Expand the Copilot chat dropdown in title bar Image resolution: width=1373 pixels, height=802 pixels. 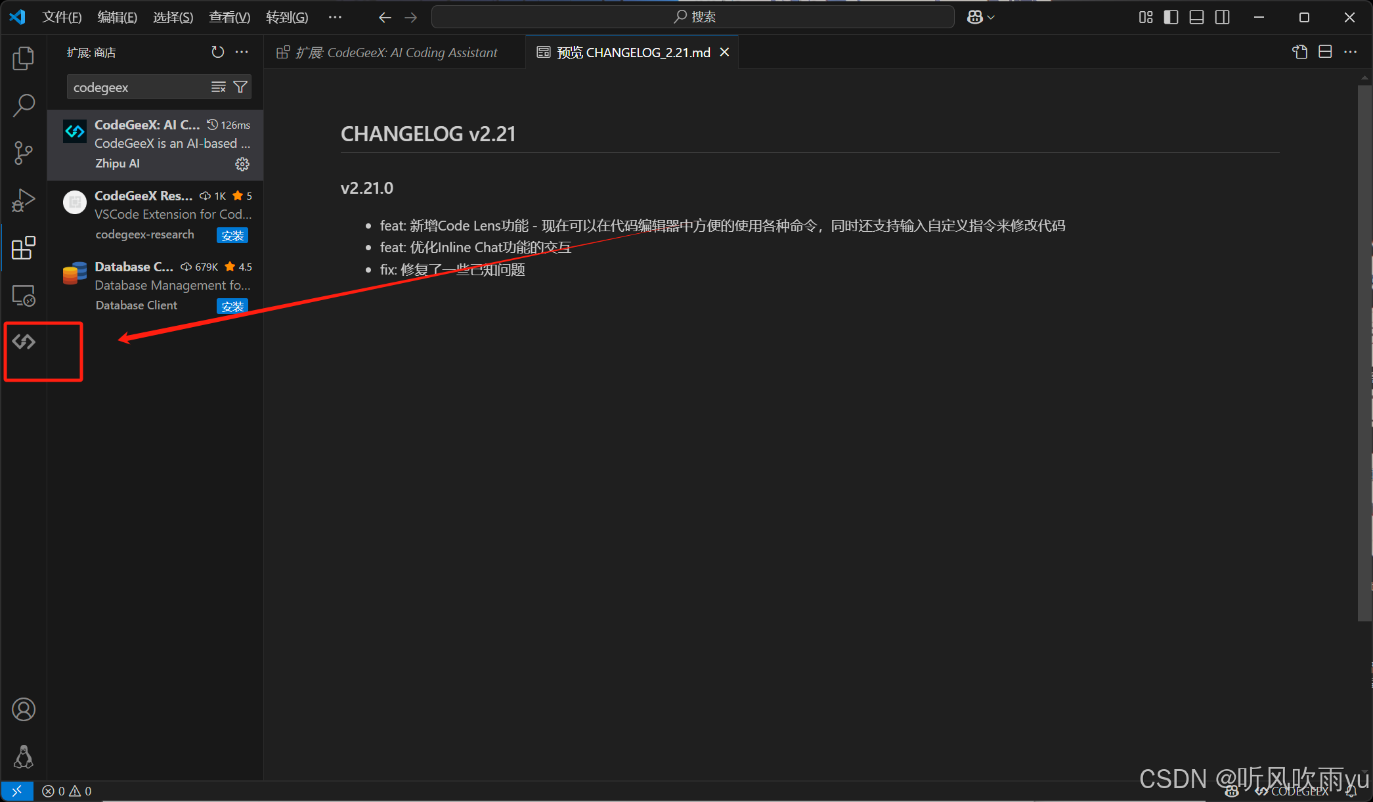(991, 17)
